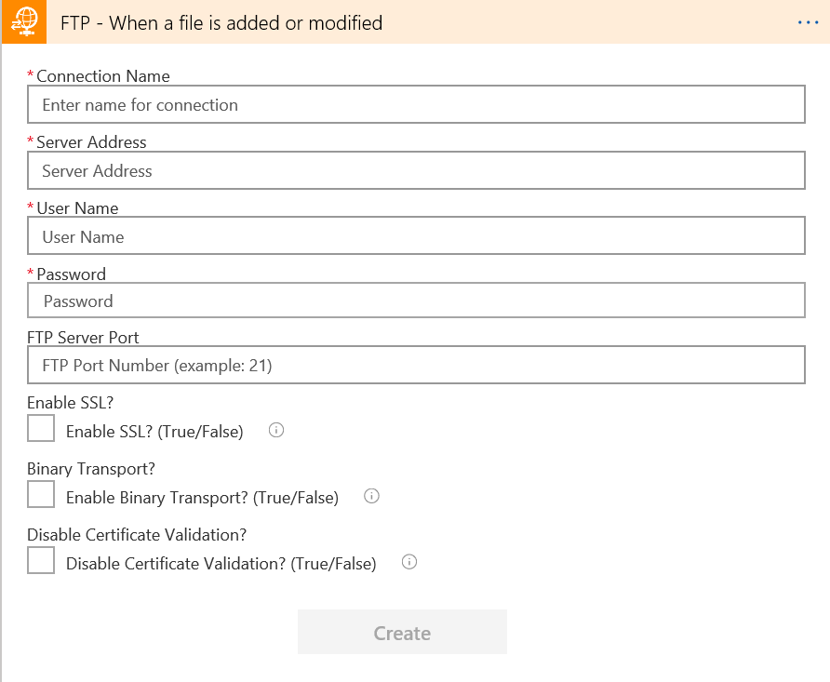This screenshot has height=682, width=830.
Task: Select the User Name text field
Action: (416, 237)
